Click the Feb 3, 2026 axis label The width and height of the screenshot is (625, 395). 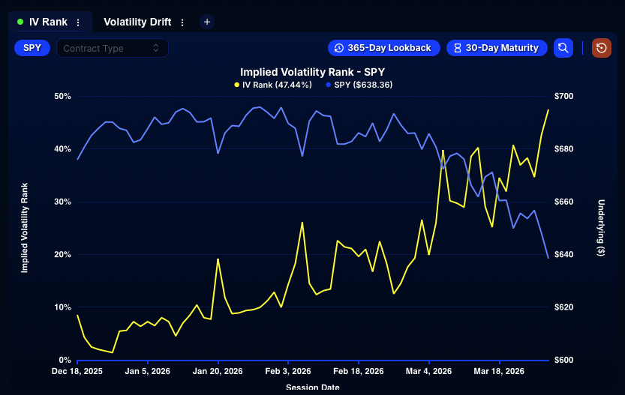288,371
